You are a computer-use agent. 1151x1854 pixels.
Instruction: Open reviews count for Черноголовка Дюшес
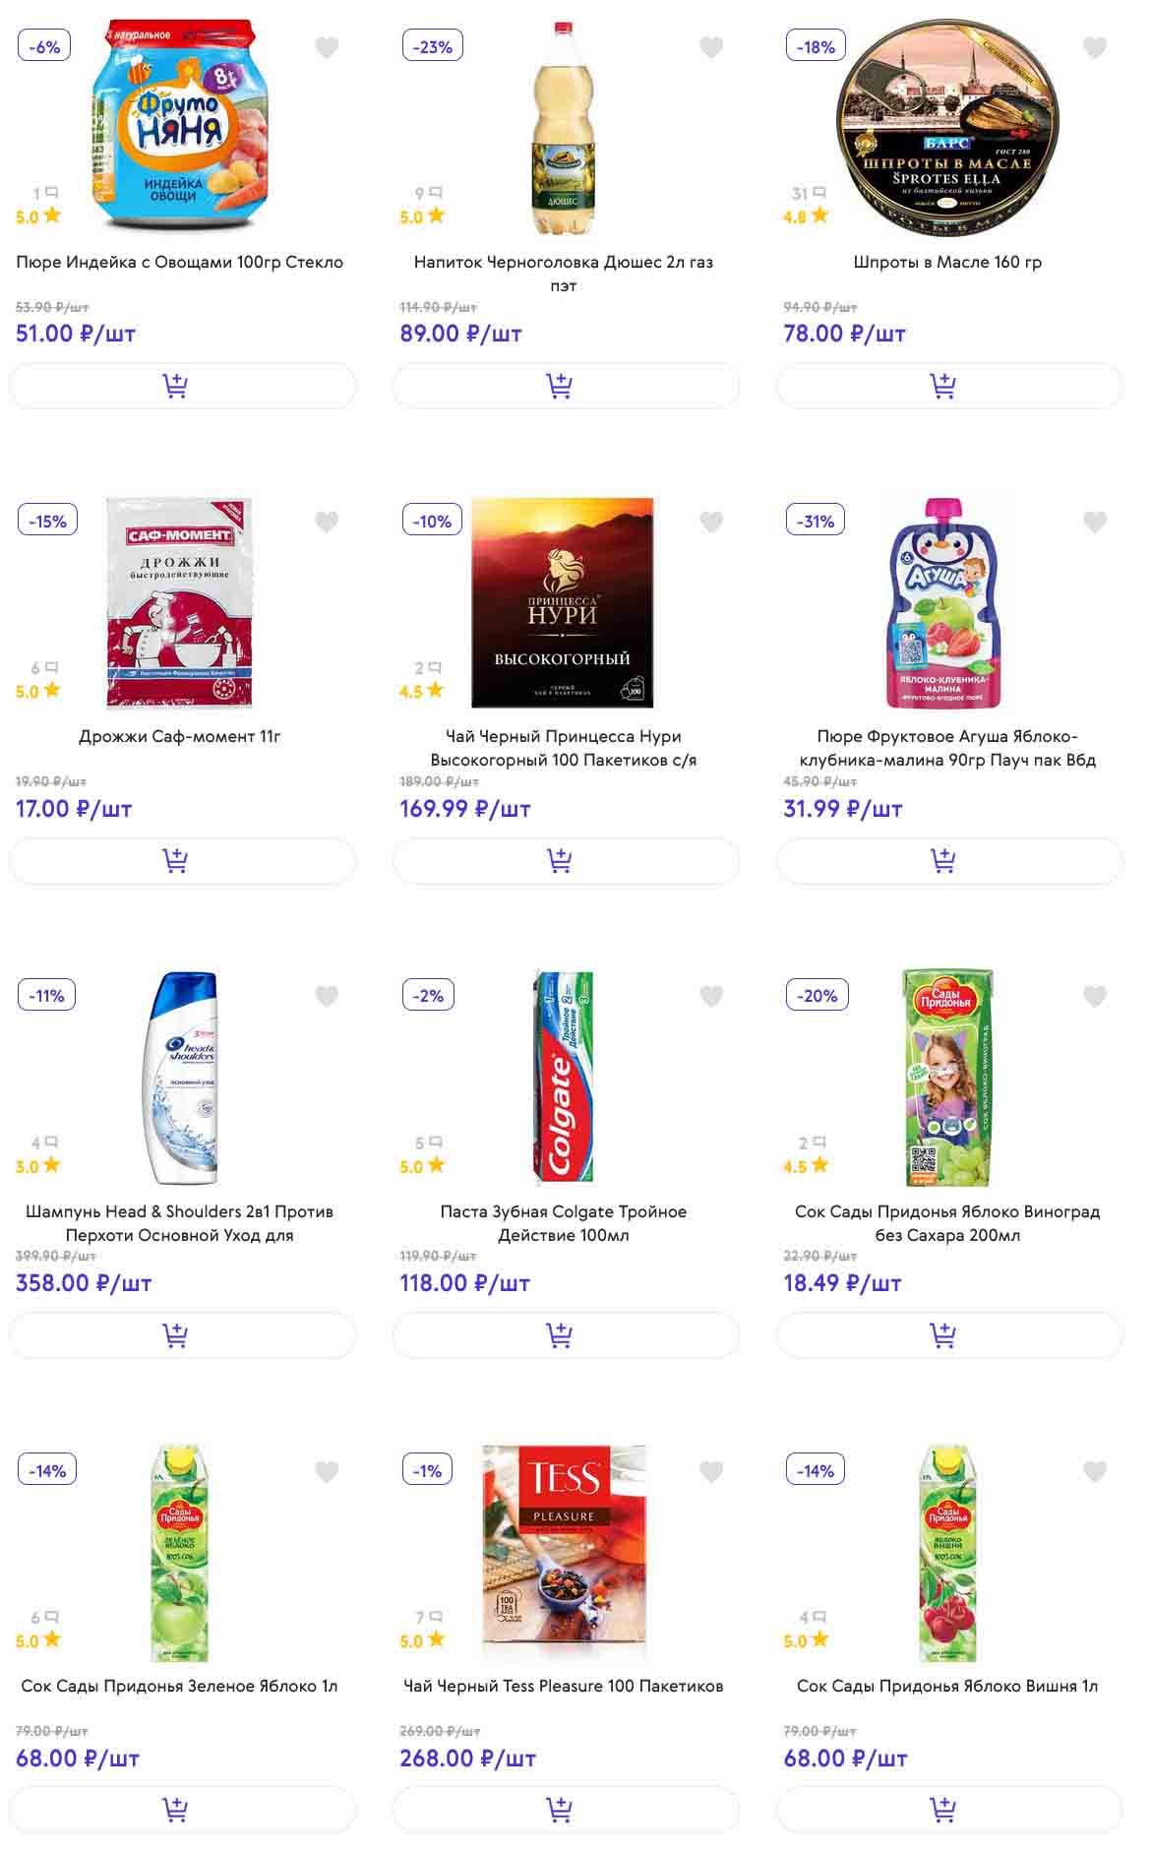427,194
